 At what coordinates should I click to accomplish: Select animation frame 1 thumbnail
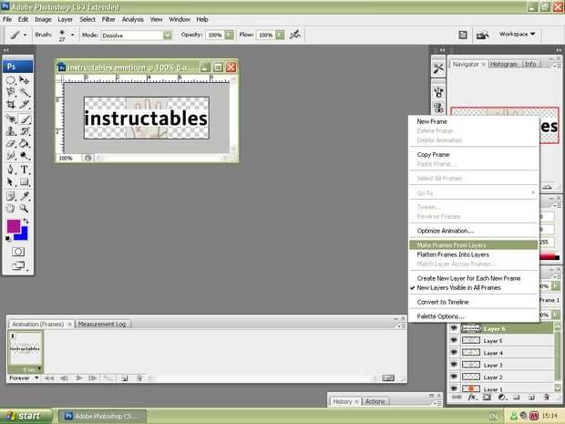click(x=25, y=348)
